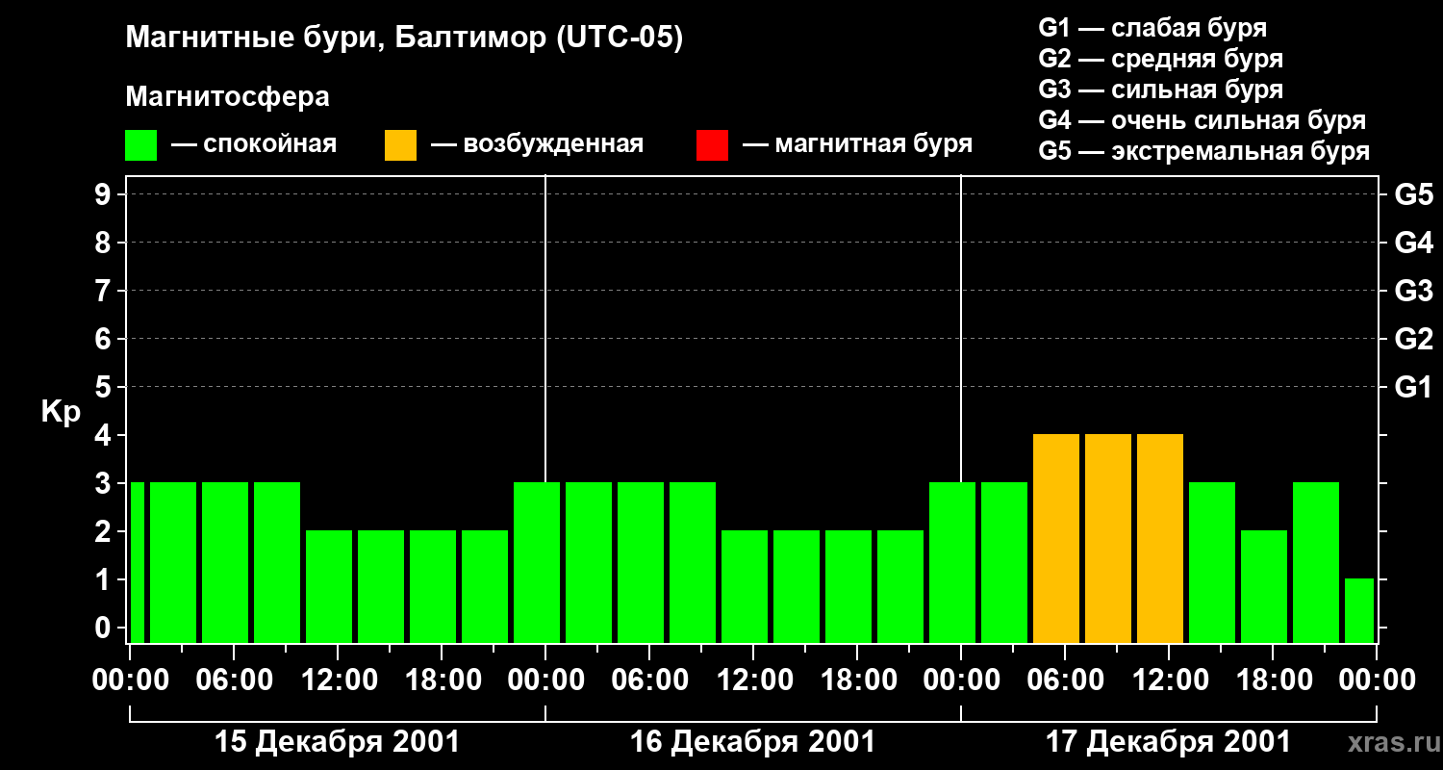Image resolution: width=1443 pixels, height=770 pixels.
Task: Click the green 'спокойная' legend swatch
Action: [x=140, y=145]
